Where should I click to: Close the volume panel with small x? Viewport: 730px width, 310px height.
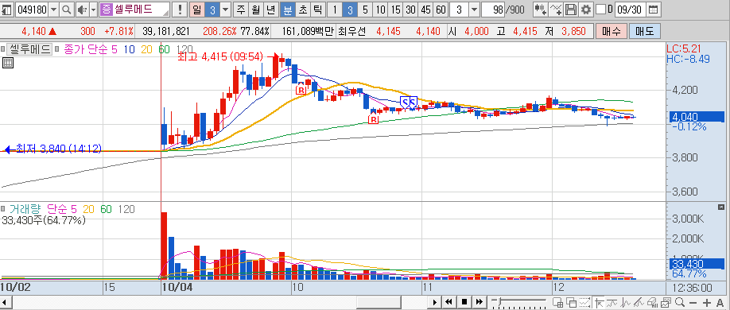coord(721,207)
